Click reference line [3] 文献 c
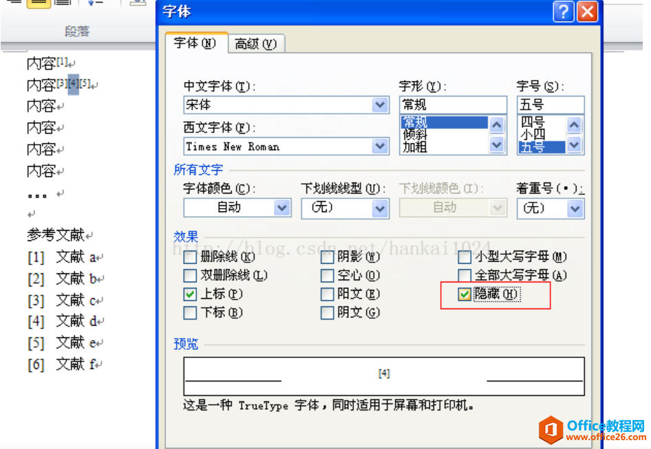Viewport: 651px width, 449px height. [x=62, y=300]
